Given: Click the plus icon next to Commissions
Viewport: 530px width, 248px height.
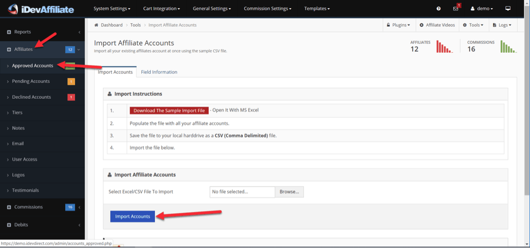Looking at the screenshot, I should 9,207.
